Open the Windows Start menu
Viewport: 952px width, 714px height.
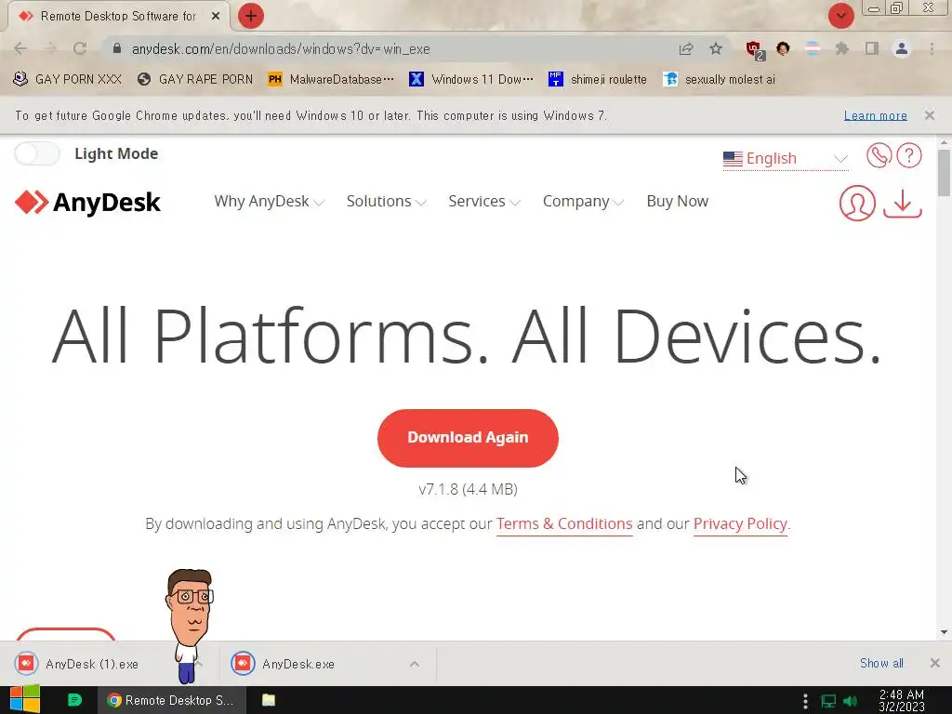tap(25, 700)
